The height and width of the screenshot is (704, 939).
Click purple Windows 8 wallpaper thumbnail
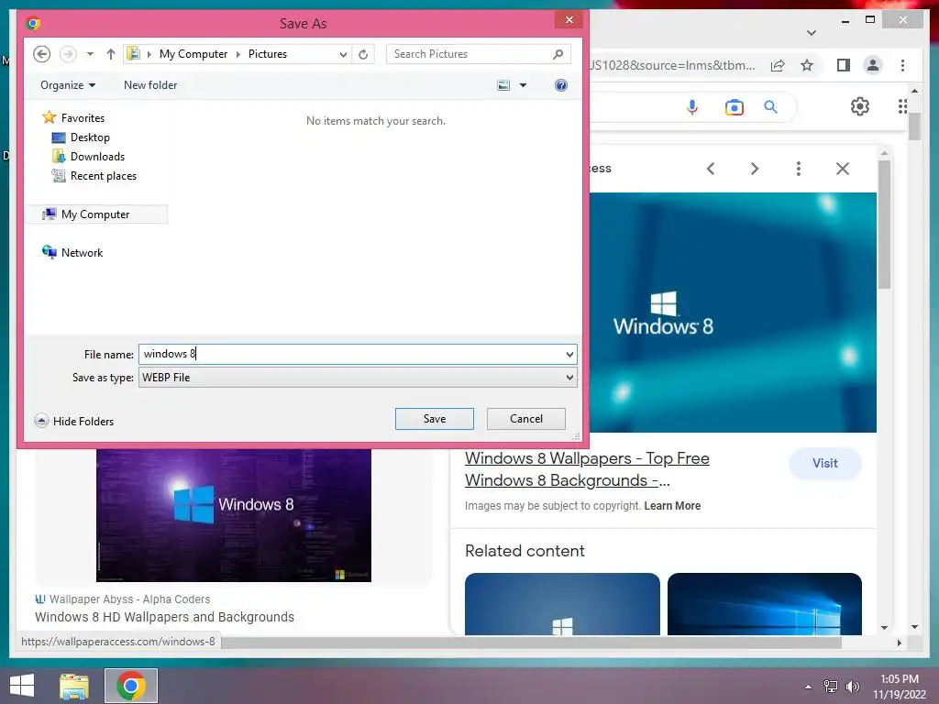coord(234,515)
